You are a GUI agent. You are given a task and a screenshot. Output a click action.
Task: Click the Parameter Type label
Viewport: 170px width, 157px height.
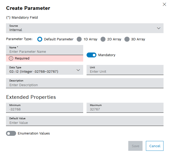19,39
